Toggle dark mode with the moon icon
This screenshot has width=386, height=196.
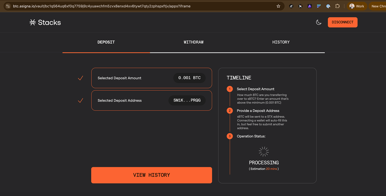[x=319, y=22]
